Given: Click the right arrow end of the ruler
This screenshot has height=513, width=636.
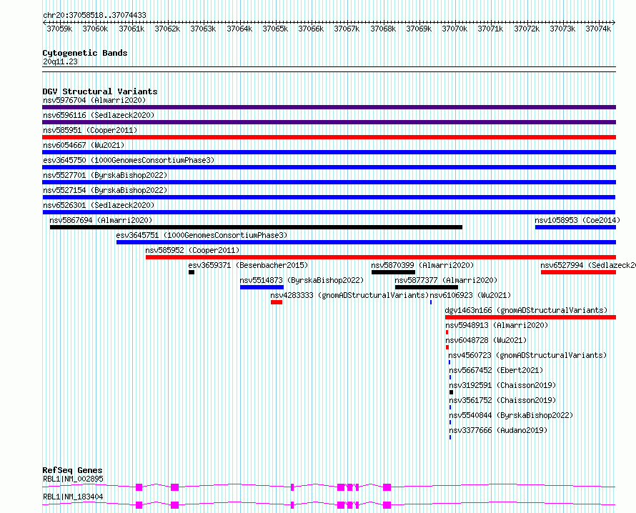Looking at the screenshot, I should point(614,23).
